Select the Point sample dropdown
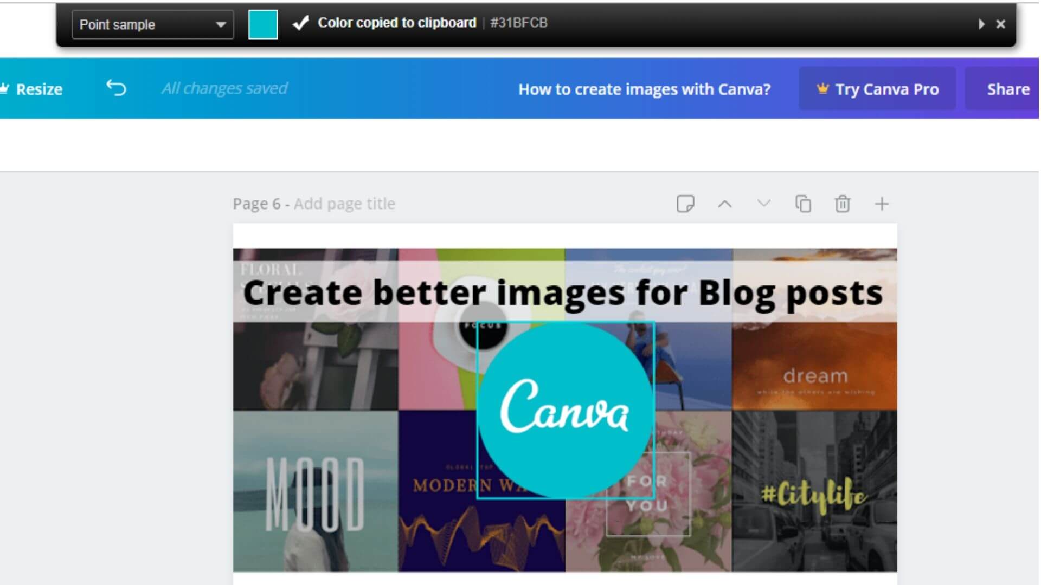This screenshot has height=585, width=1041. tap(152, 24)
